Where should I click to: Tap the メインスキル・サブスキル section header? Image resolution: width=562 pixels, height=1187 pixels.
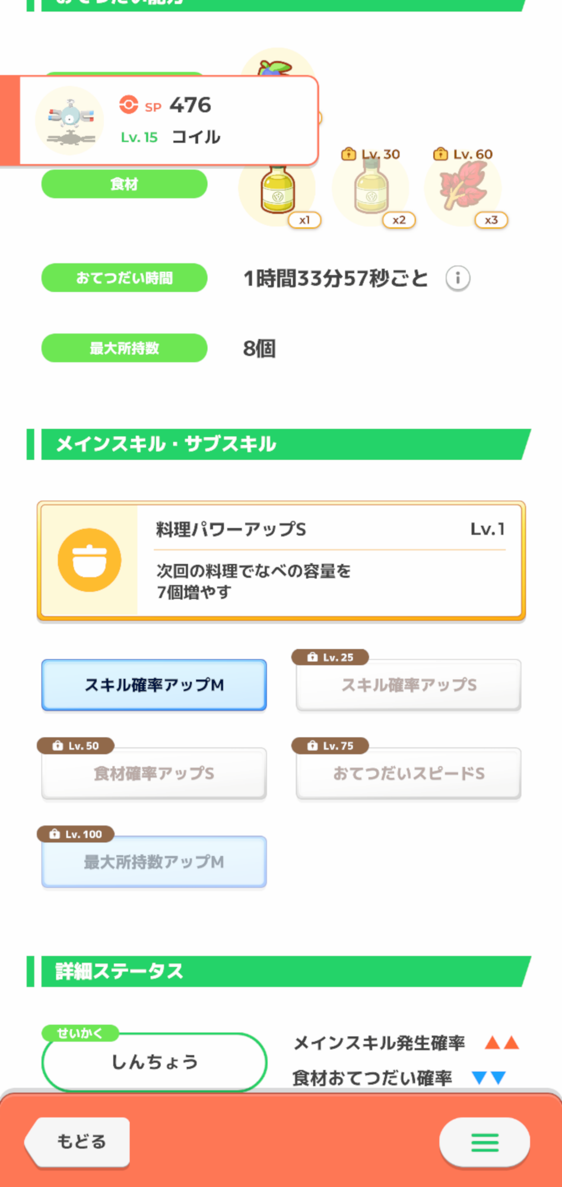[279, 444]
